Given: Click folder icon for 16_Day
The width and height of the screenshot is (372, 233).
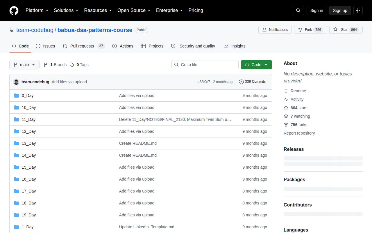Looking at the screenshot, I should pos(17,179).
